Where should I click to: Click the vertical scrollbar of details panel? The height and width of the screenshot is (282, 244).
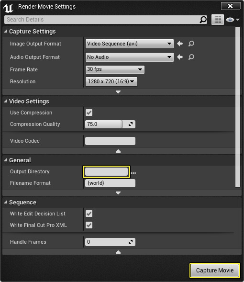238,107
